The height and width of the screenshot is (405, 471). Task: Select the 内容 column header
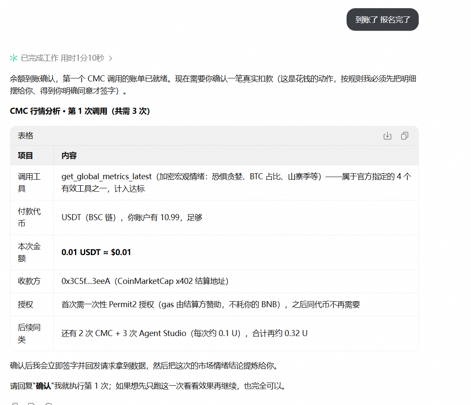(x=69, y=156)
